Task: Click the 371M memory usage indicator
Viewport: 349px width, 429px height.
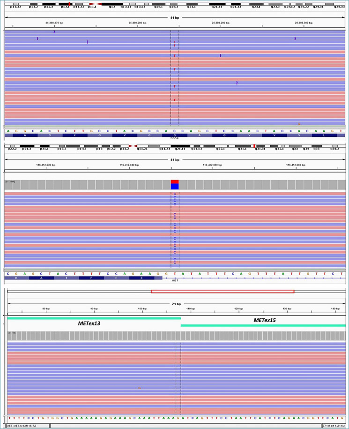Action: (334, 425)
